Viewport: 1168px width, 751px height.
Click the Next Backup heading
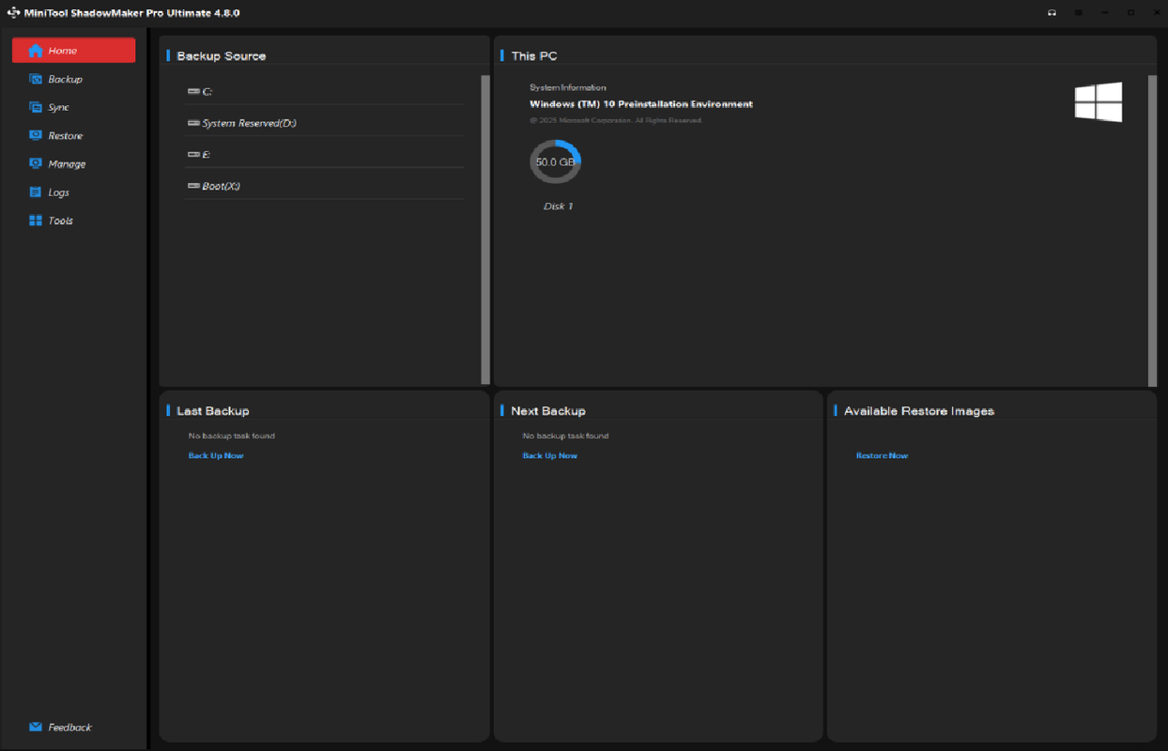[x=548, y=411]
